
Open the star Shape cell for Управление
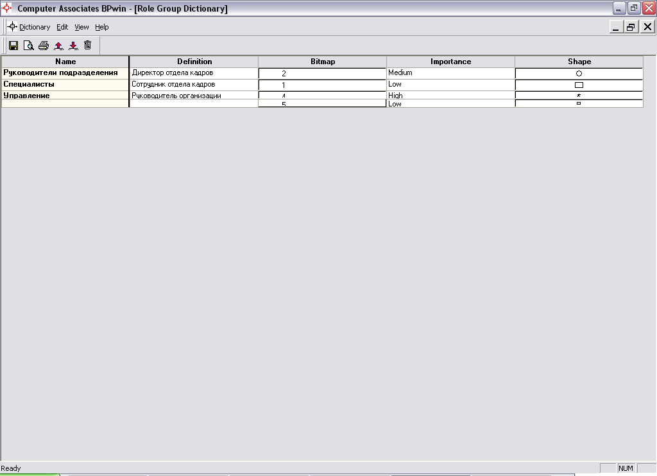(x=579, y=95)
